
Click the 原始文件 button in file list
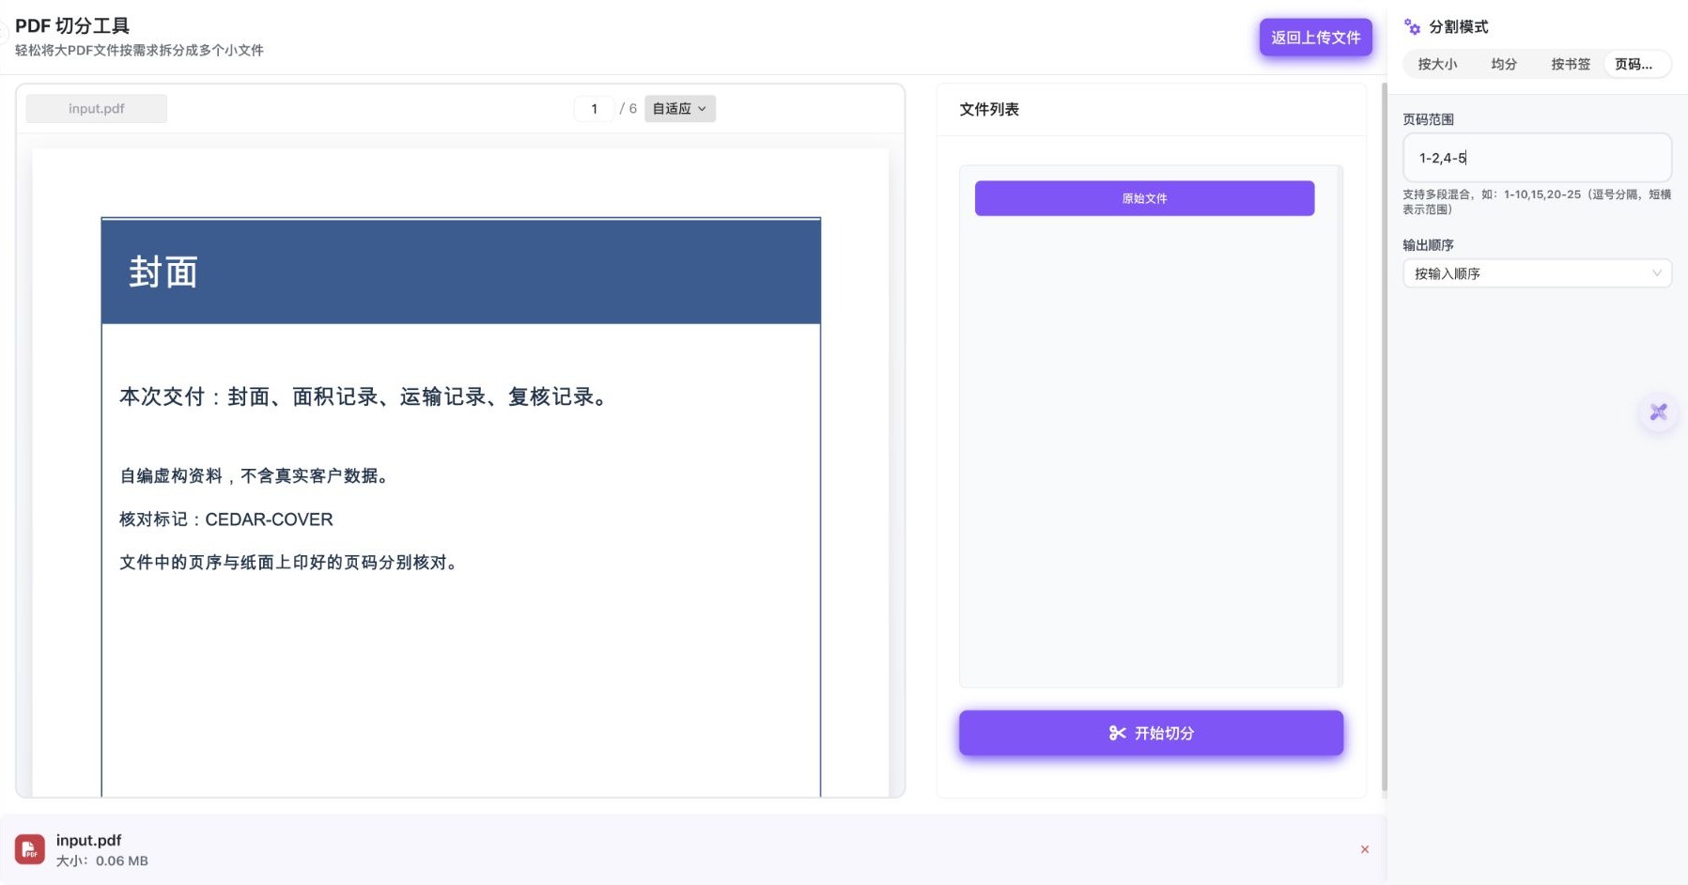[1144, 198]
